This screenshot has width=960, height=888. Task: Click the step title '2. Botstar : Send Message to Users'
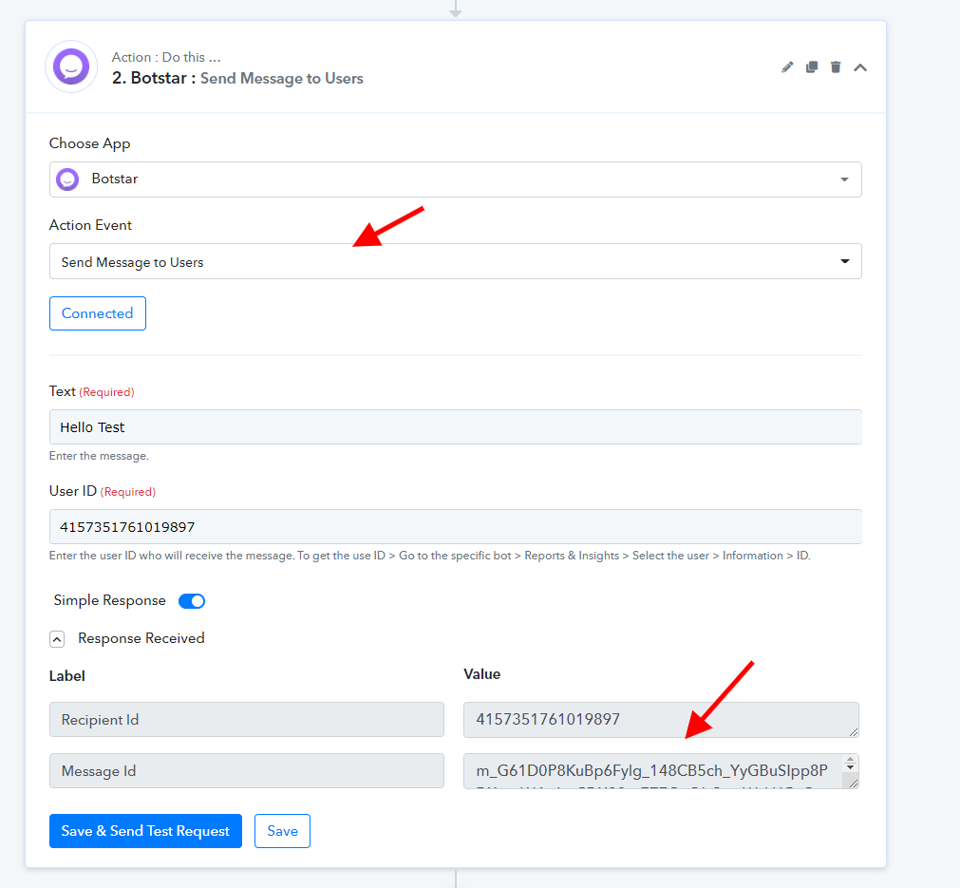coord(237,79)
